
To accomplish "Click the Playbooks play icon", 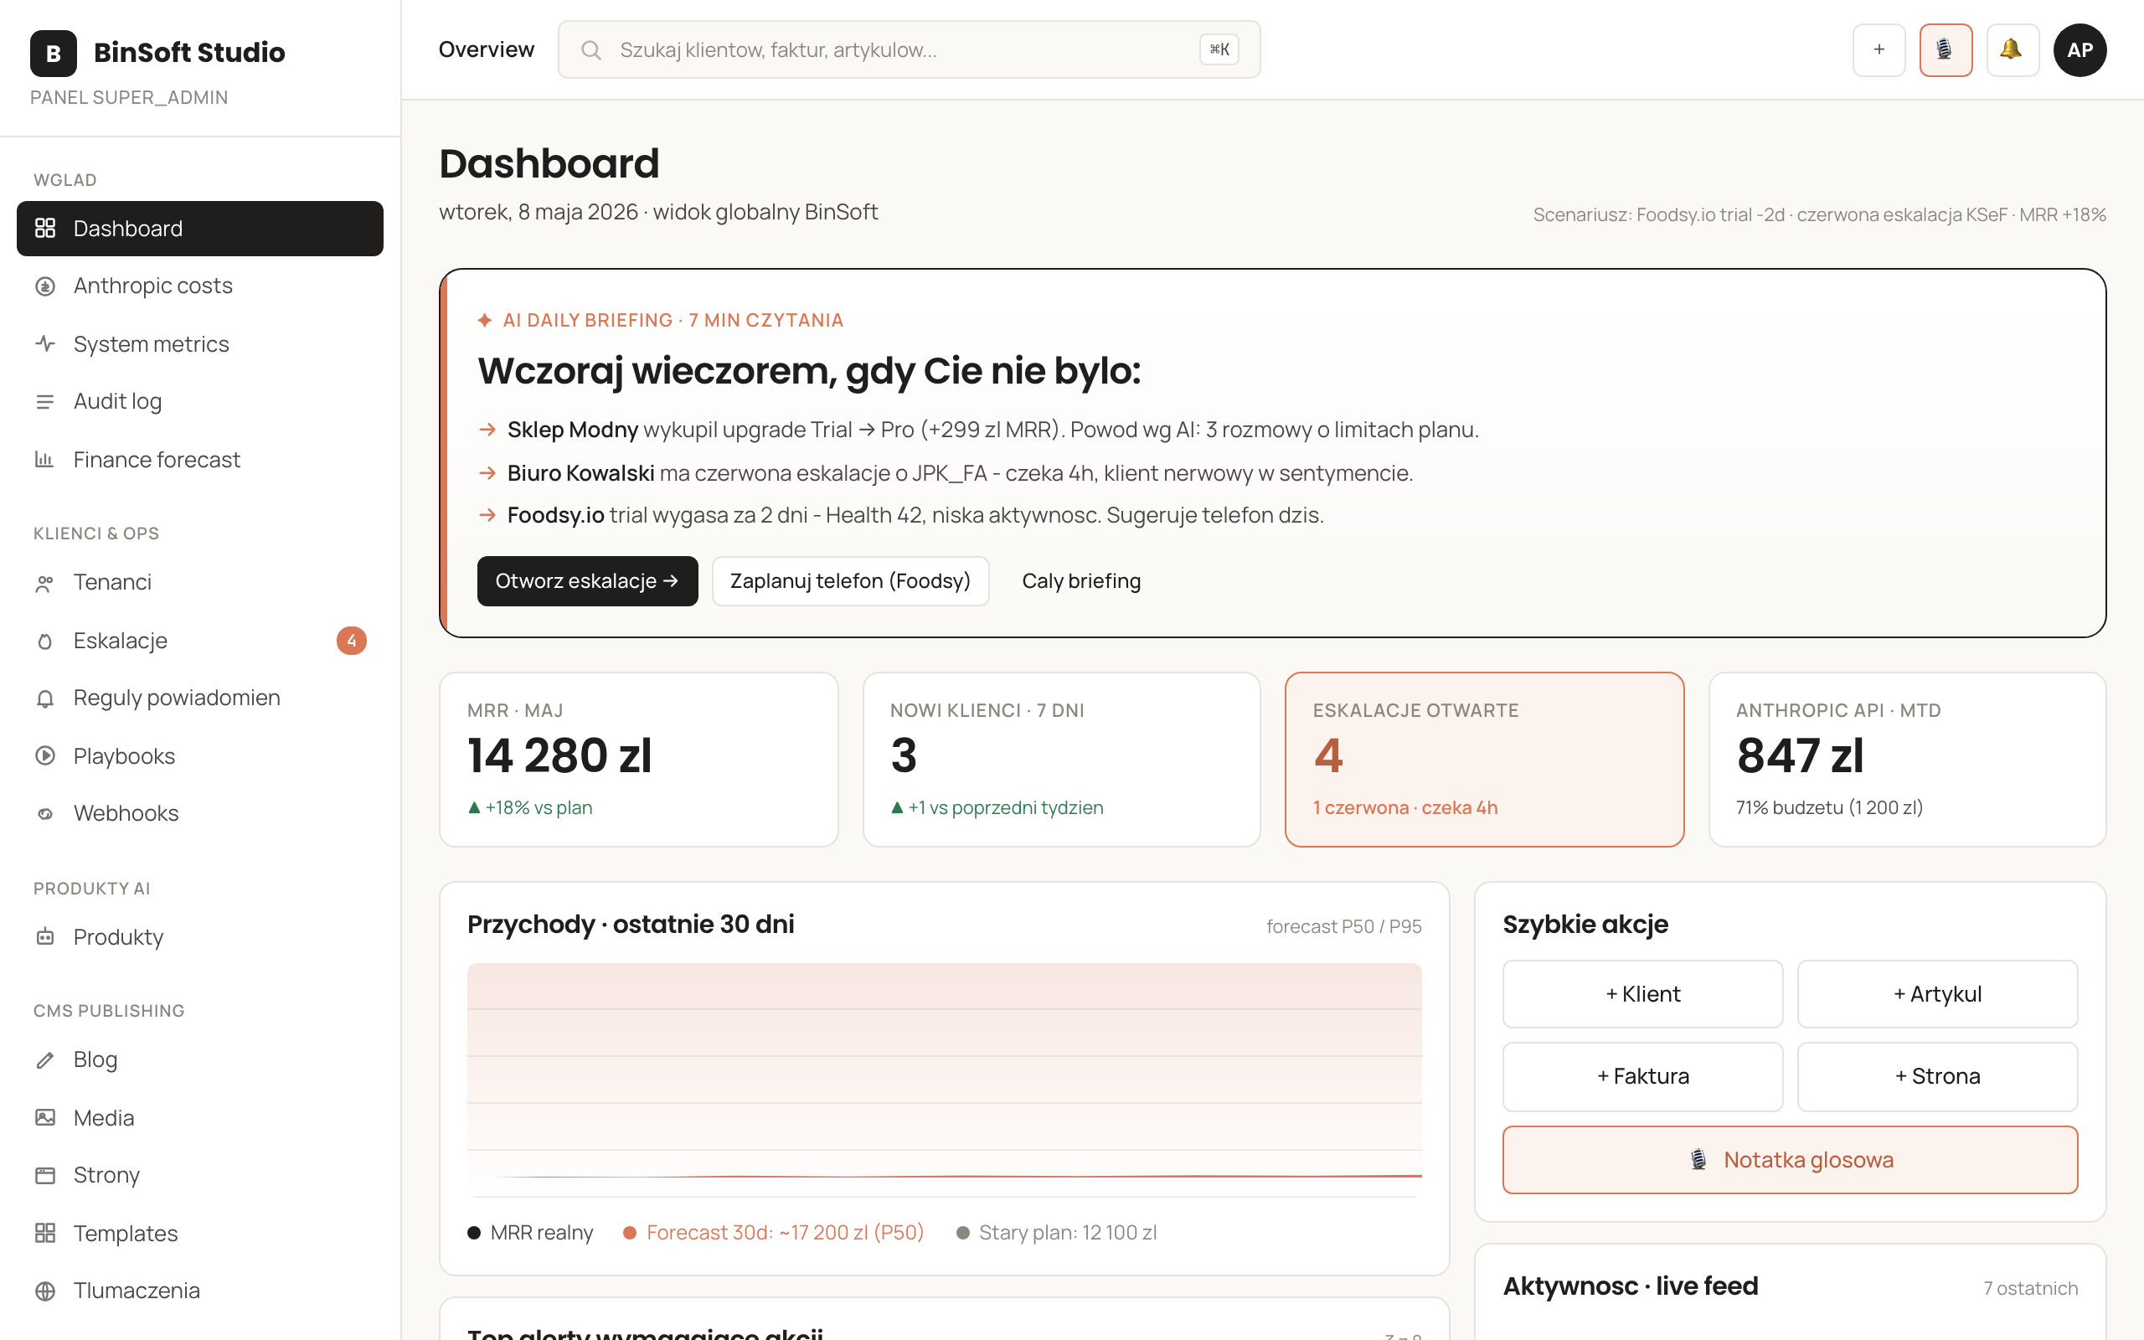I will click(45, 756).
